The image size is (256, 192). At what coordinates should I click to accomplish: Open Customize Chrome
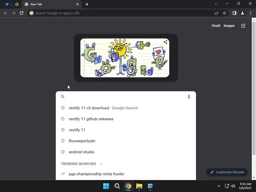coord(227,172)
